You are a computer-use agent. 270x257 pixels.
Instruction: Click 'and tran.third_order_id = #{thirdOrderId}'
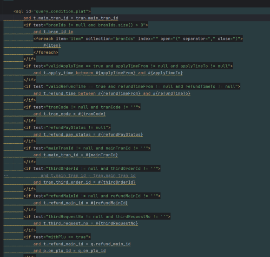(x=85, y=182)
